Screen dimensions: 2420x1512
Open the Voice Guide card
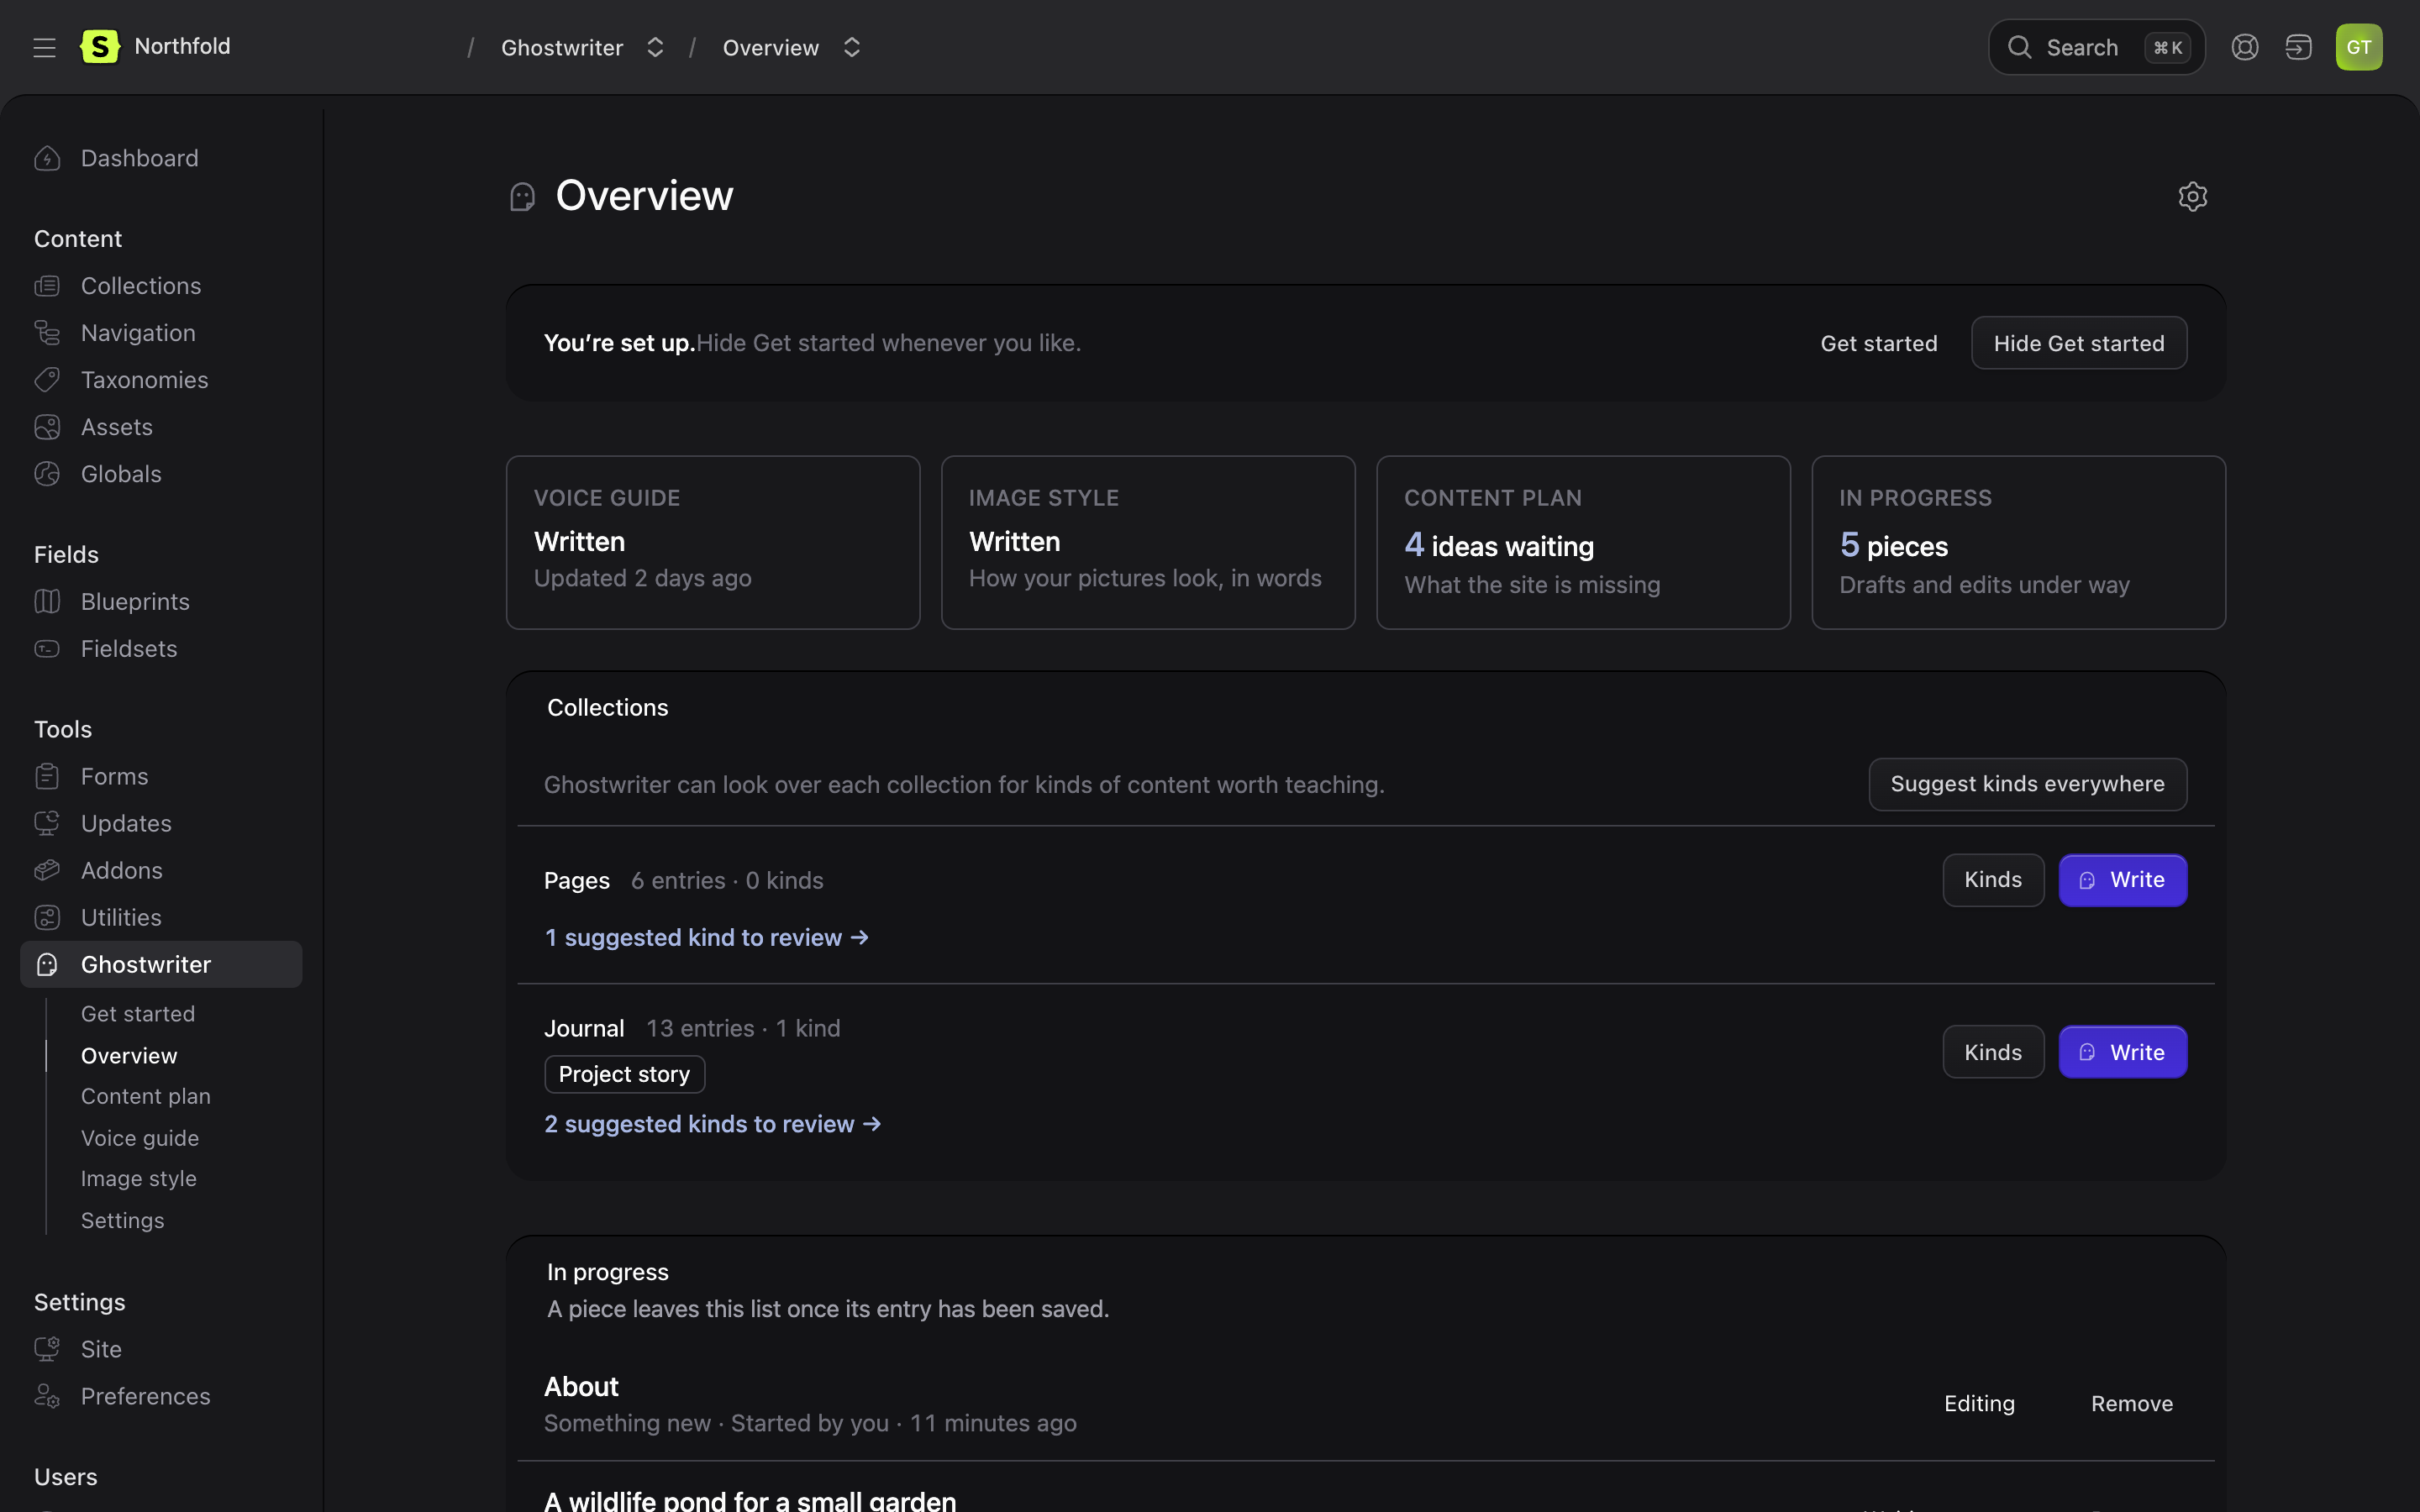(712, 543)
